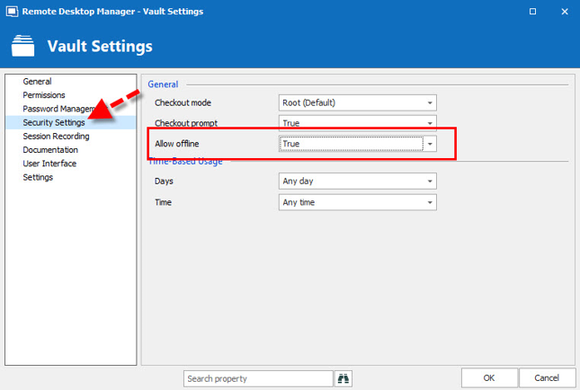Maximize the Vault Settings window
580x390 pixels.
pyautogui.click(x=532, y=11)
